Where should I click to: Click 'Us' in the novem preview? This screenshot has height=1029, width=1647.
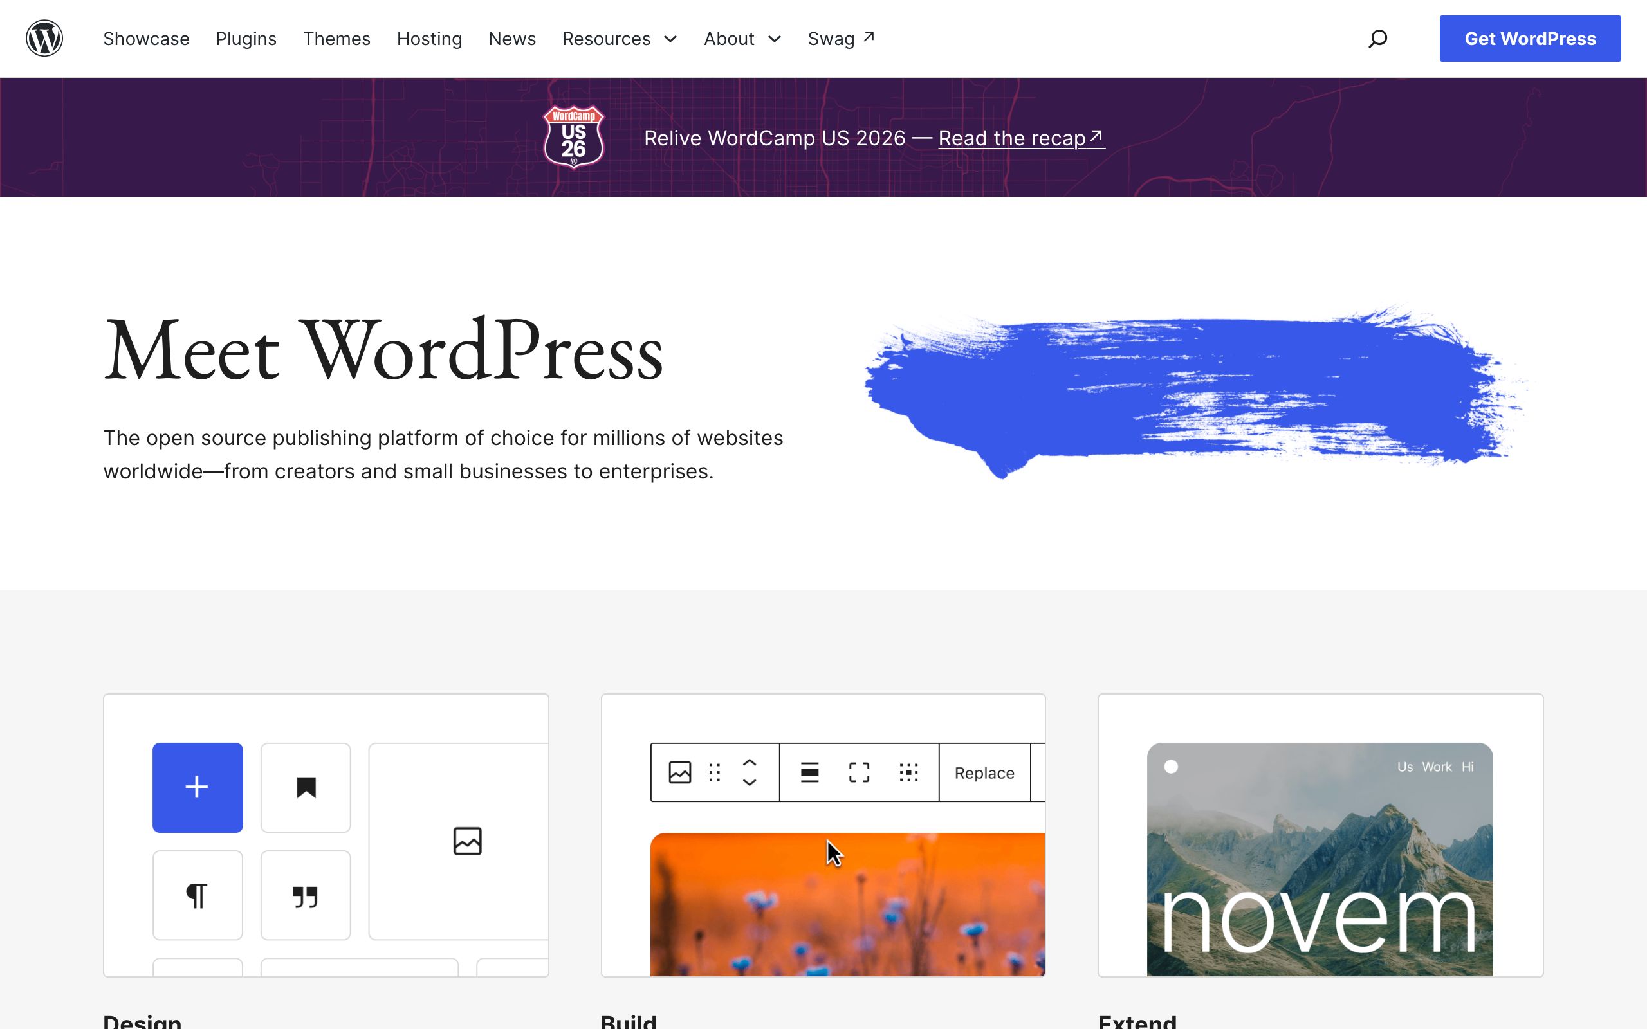(x=1404, y=767)
